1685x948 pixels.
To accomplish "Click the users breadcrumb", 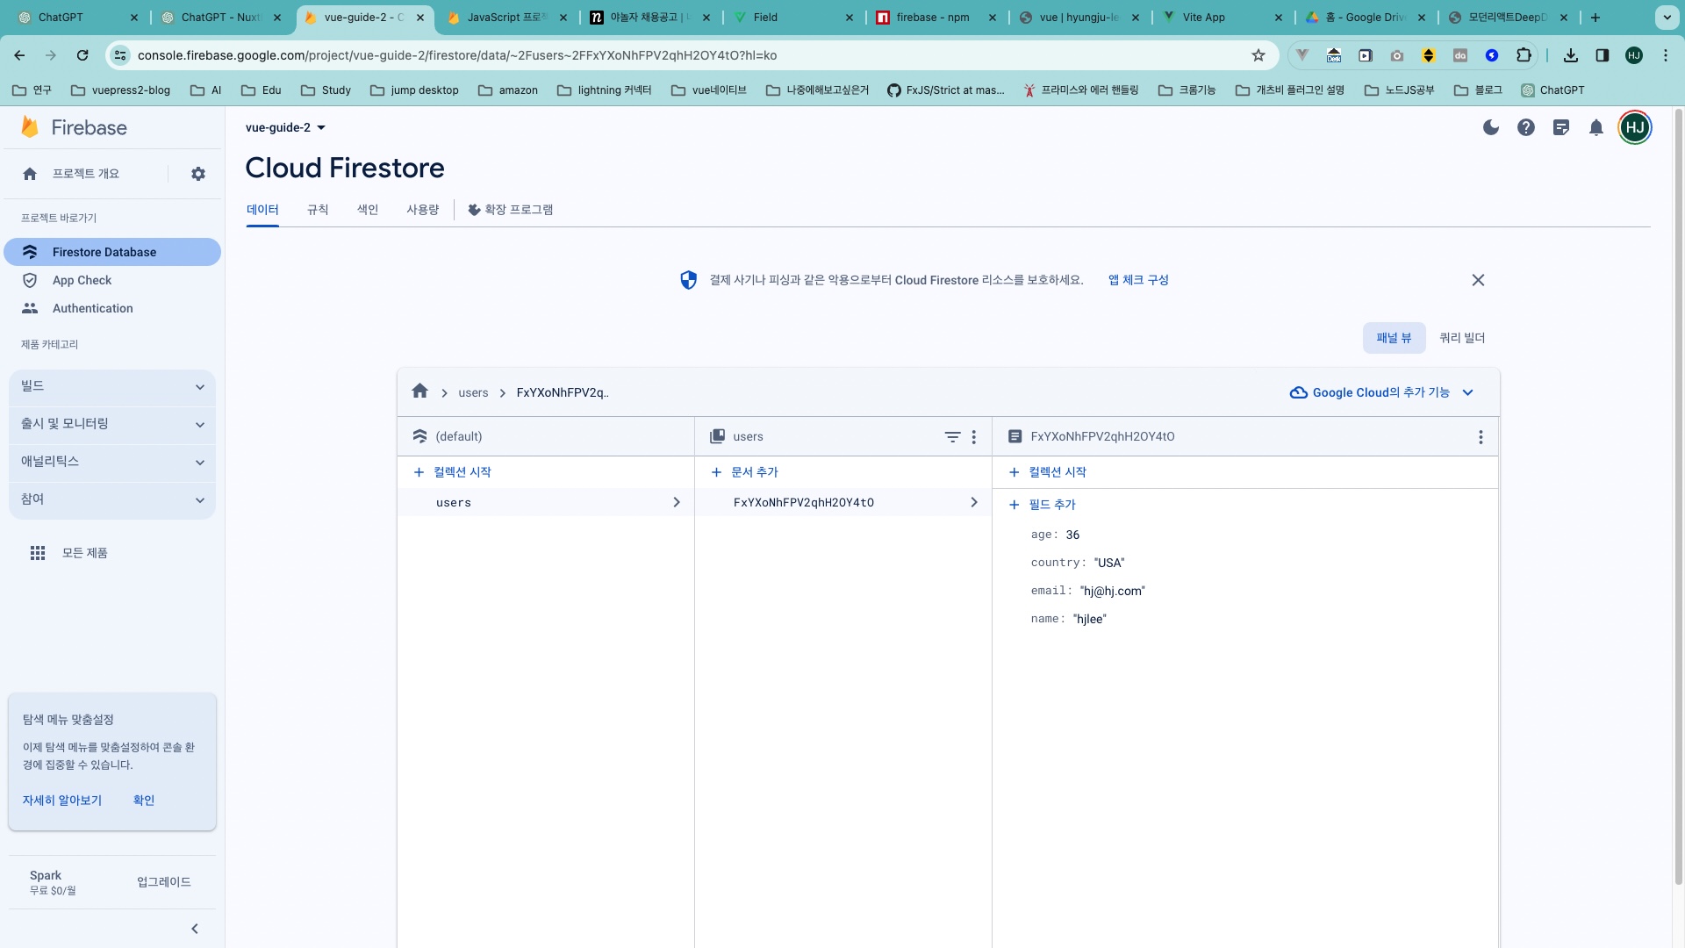I will 473,392.
